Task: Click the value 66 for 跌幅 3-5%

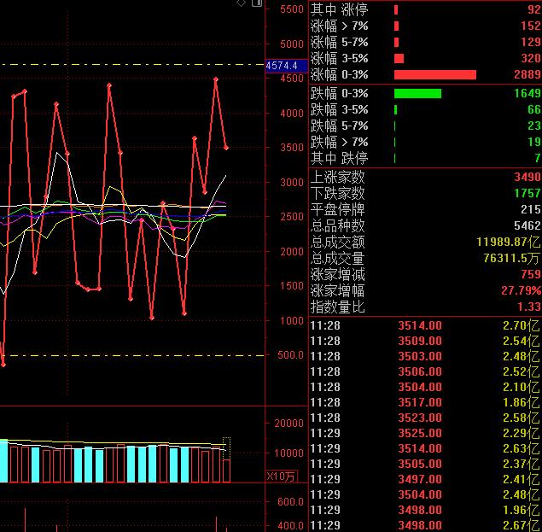Action: click(534, 109)
